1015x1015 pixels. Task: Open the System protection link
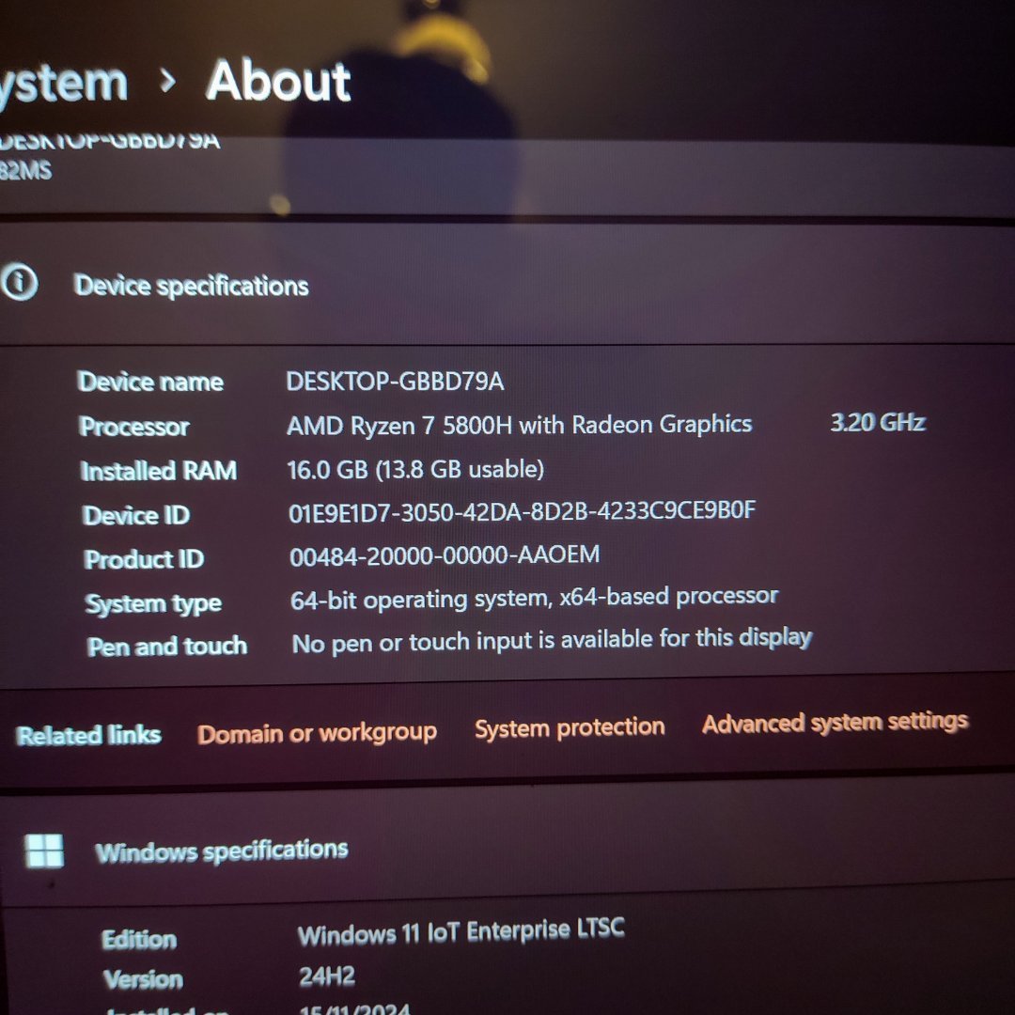tap(570, 727)
